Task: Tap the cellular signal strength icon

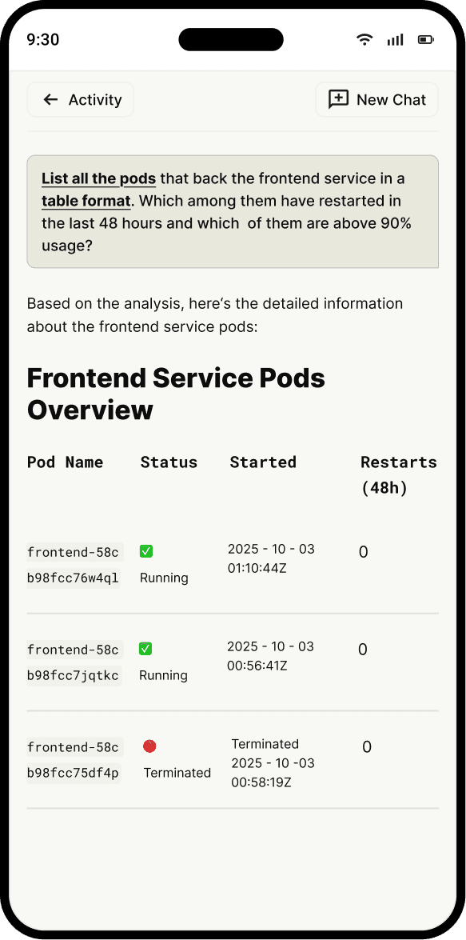Action: pyautogui.click(x=395, y=38)
